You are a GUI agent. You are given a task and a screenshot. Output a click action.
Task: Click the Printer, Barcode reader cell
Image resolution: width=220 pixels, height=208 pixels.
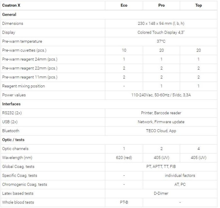click(x=161, y=113)
